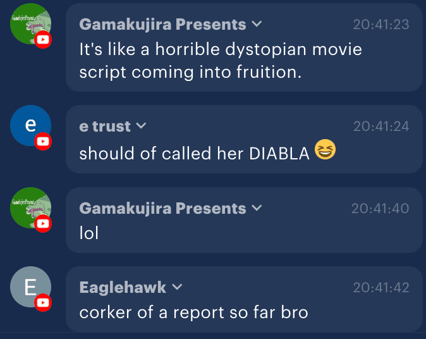Click the timestamp 20:41:24

point(381,126)
